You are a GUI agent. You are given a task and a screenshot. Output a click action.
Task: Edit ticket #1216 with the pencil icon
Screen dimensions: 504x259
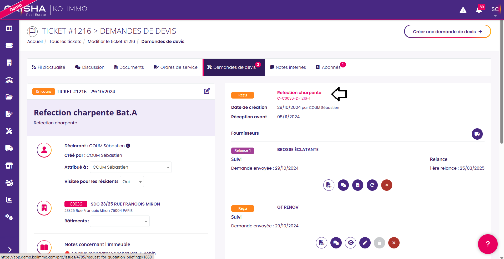pos(207,91)
